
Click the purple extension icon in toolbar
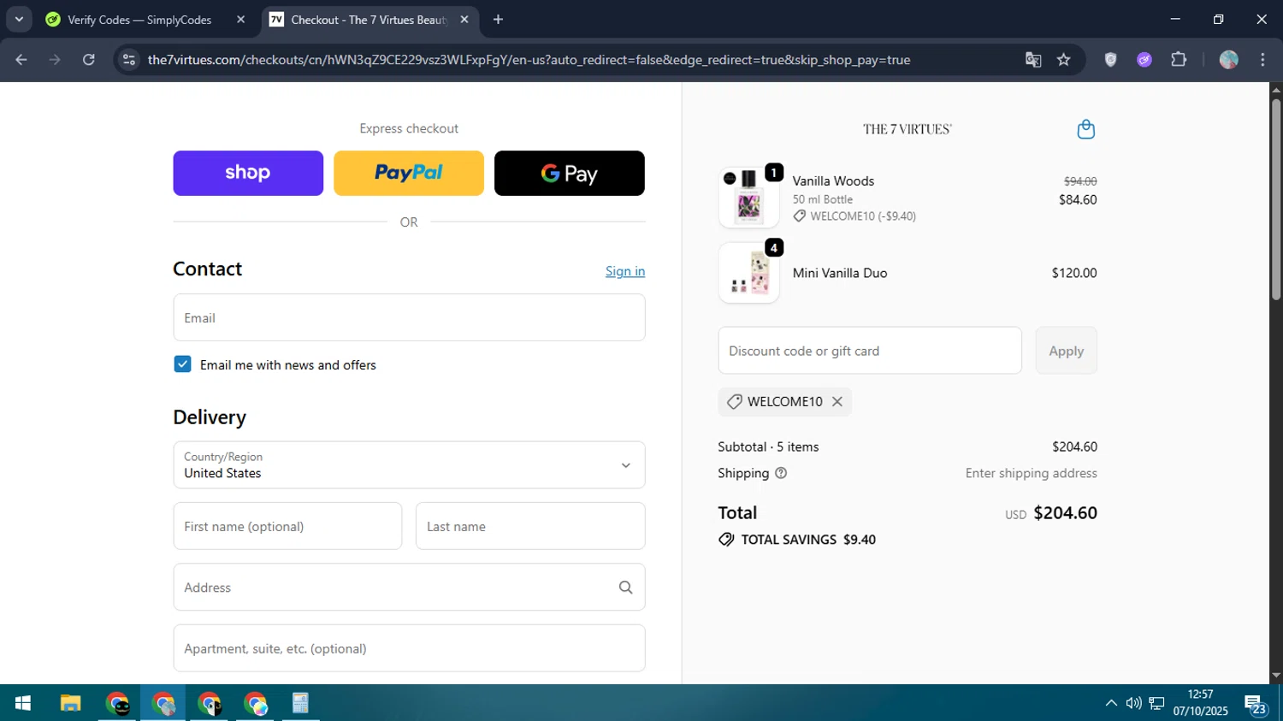click(x=1144, y=60)
